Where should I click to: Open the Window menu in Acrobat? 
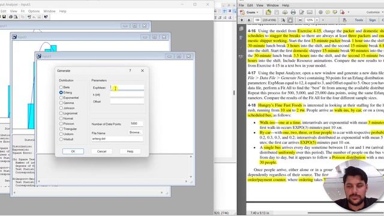[272, 5]
